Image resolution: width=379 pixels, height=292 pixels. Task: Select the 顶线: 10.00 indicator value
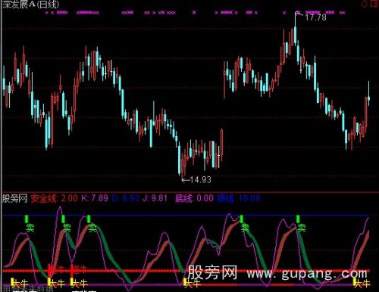click(239, 198)
